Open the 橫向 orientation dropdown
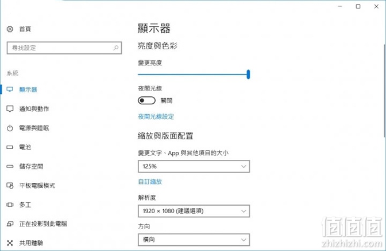 [194, 240]
